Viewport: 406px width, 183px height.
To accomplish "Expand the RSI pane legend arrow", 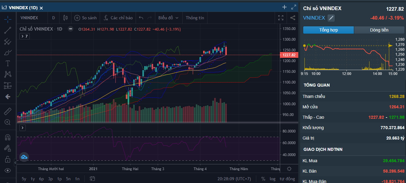I will tap(23, 128).
